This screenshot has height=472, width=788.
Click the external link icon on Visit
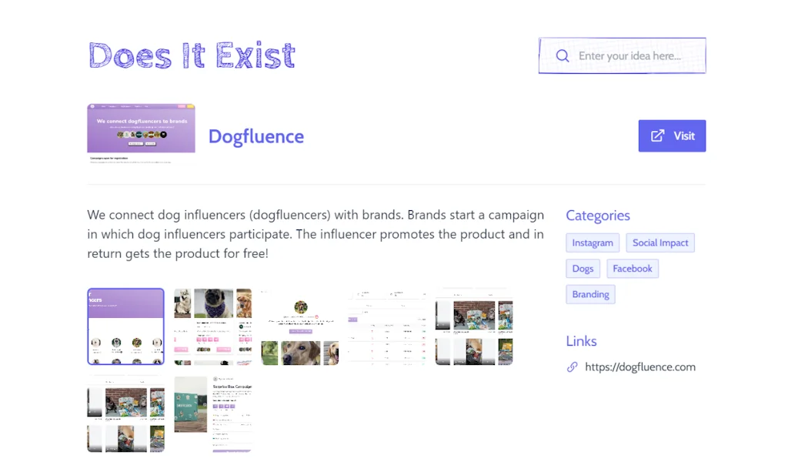(657, 136)
